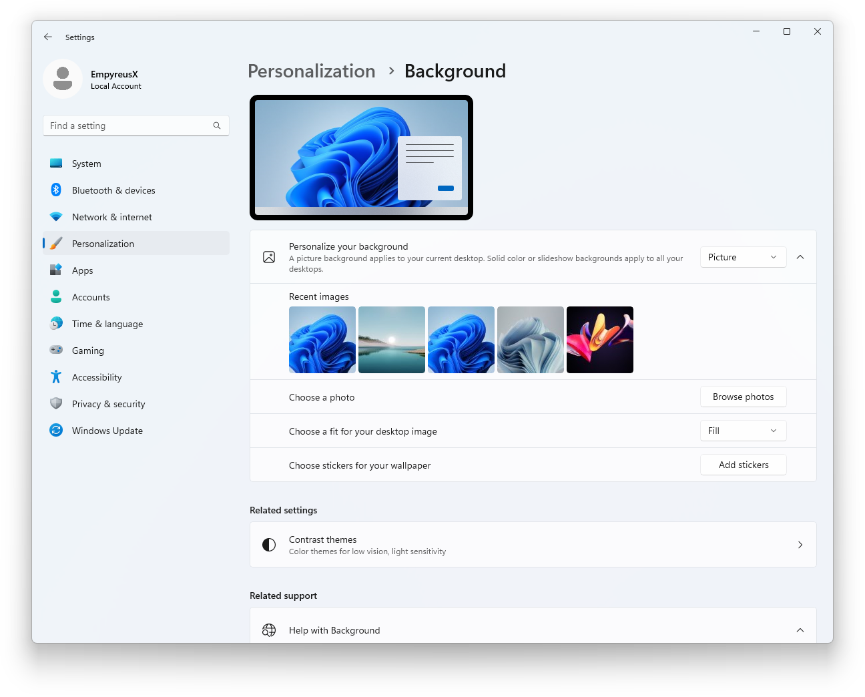Click the Recent images heading
This screenshot has height=697, width=865.
[x=319, y=296]
